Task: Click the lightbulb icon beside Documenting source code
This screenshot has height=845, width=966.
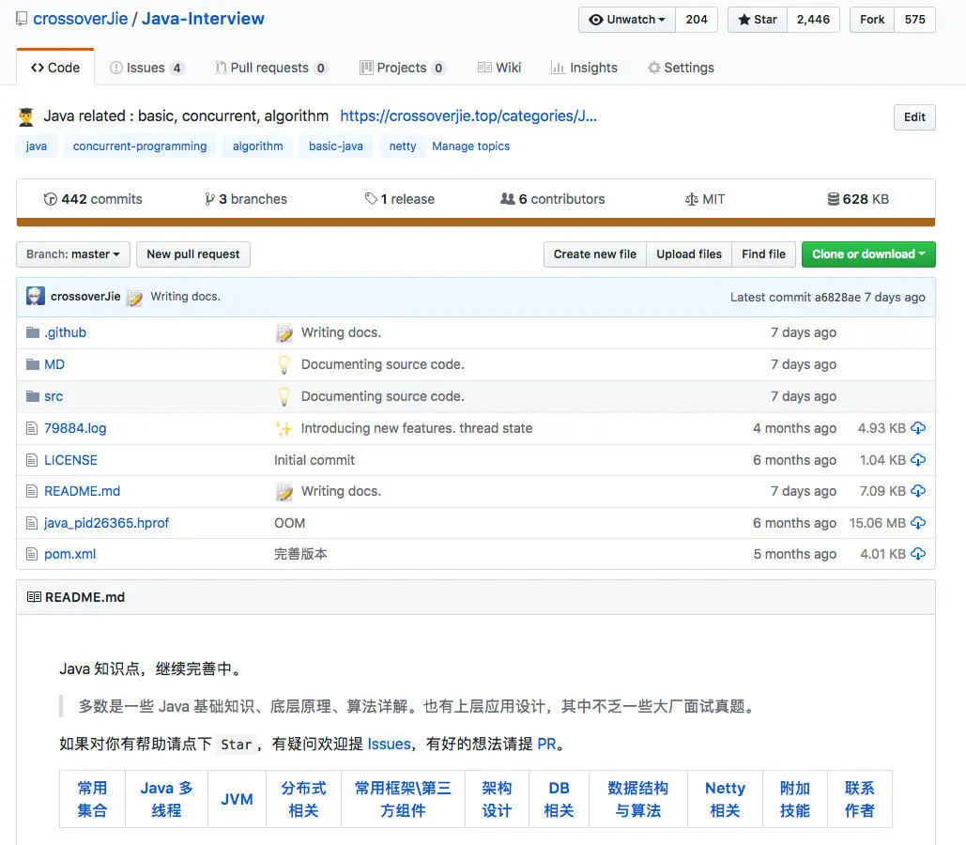Action: point(284,364)
